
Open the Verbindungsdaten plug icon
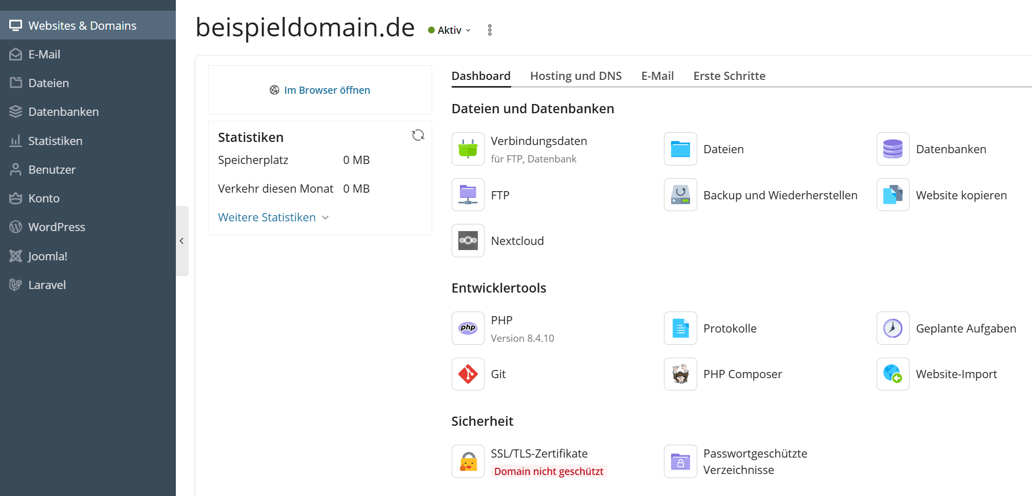tap(468, 149)
